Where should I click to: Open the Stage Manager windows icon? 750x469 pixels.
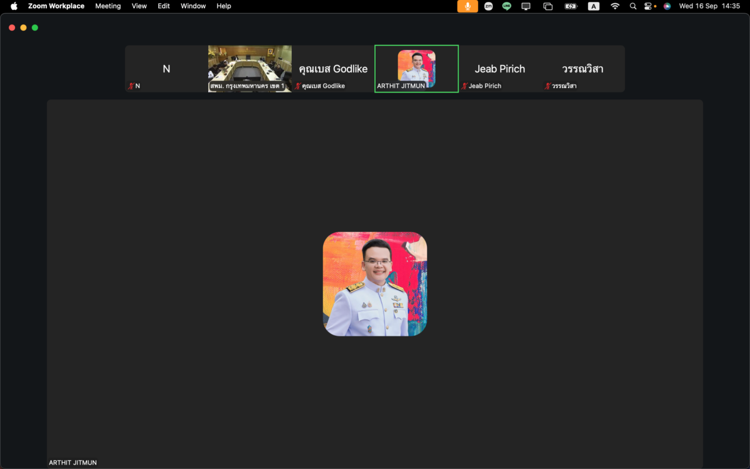tap(548, 6)
